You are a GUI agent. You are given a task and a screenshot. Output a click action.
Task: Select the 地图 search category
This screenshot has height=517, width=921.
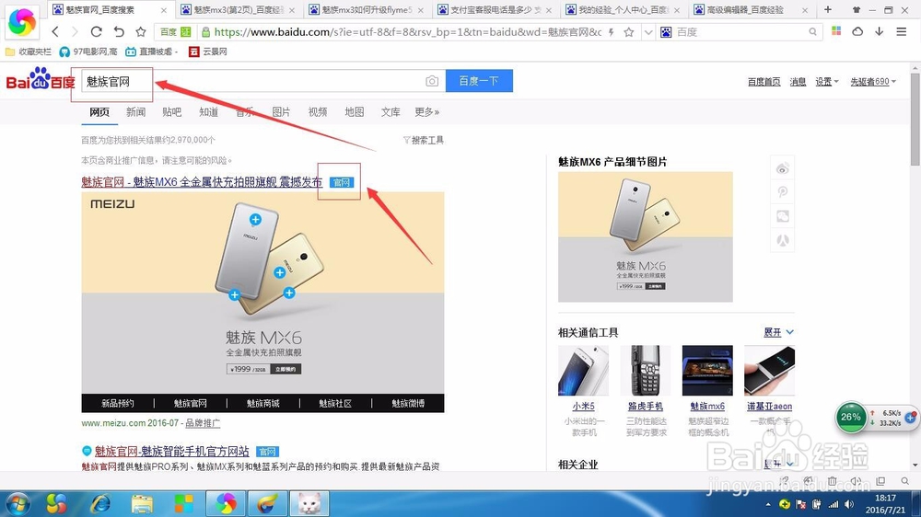point(355,111)
